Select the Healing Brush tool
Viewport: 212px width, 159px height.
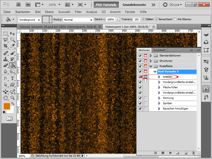pyautogui.click(x=5, y=53)
